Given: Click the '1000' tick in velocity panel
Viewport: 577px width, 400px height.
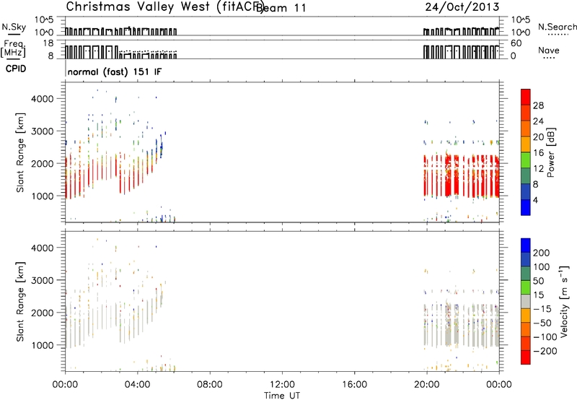Looking at the screenshot, I should click(42, 345).
